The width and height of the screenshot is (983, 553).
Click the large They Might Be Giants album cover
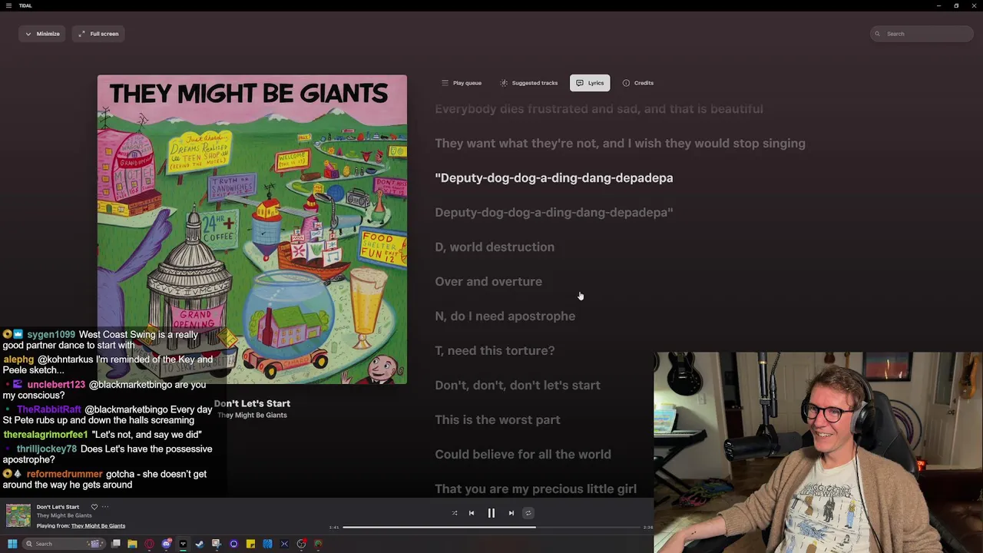tap(252, 229)
